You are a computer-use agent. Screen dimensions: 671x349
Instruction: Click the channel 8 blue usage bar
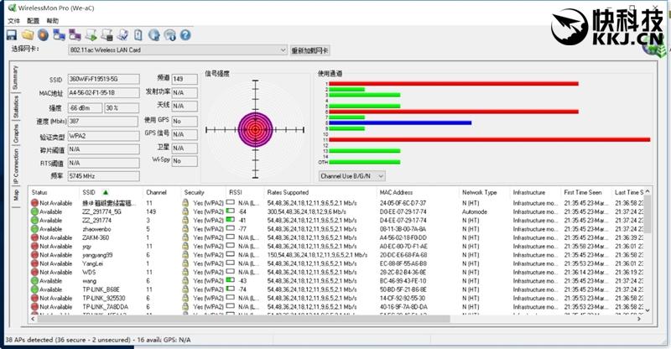point(400,122)
